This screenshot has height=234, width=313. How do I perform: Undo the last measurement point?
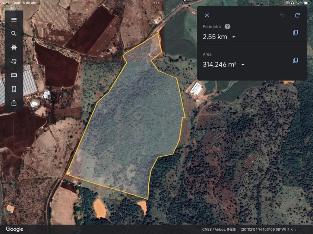(282, 15)
